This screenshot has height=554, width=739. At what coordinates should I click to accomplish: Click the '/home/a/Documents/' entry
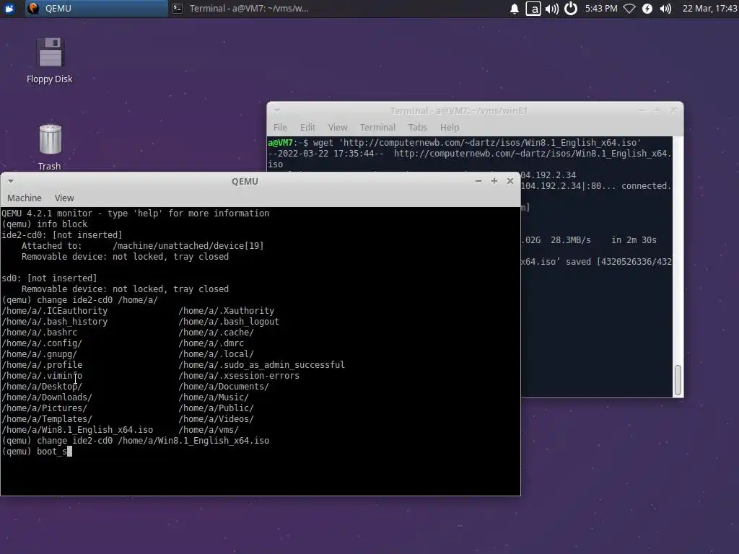[224, 387]
